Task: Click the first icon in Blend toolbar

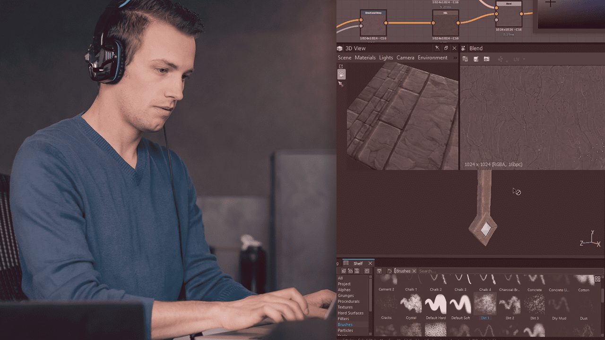Action: (x=465, y=59)
